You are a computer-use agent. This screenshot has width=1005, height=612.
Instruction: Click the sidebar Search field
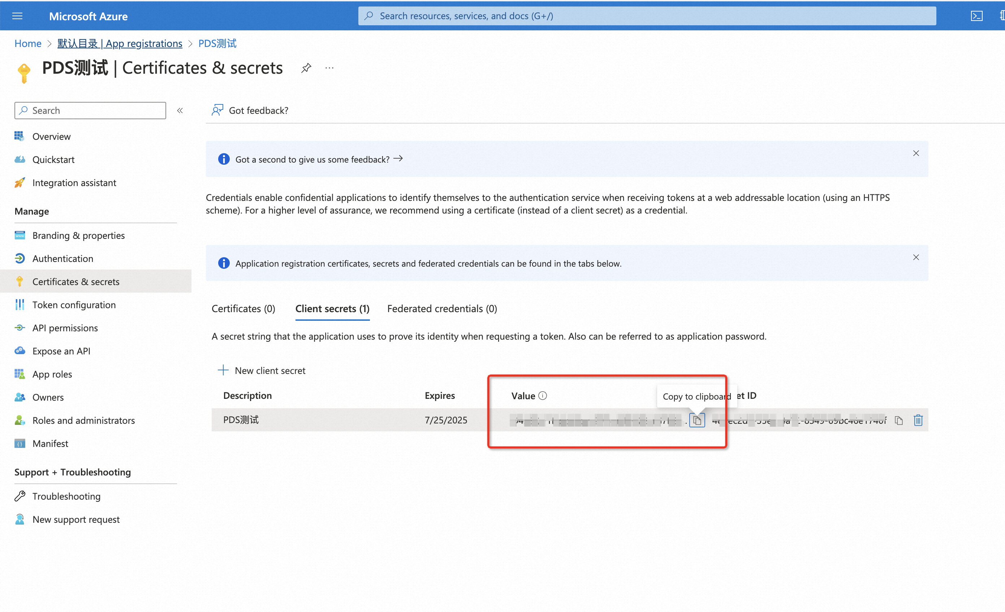click(x=91, y=111)
